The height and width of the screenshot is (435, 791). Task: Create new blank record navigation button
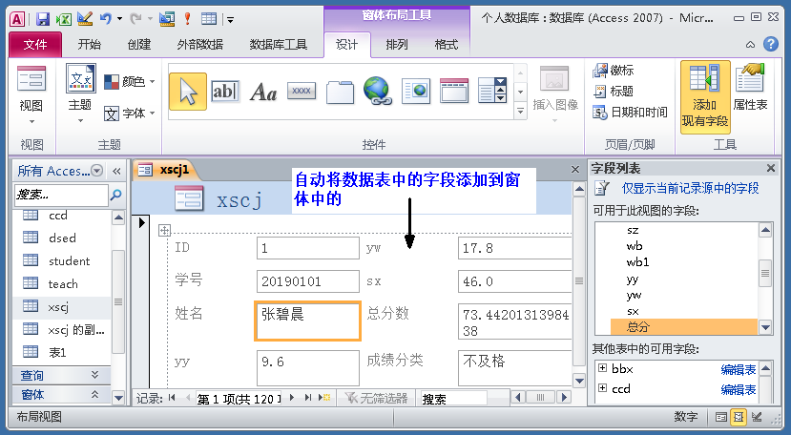tap(323, 398)
